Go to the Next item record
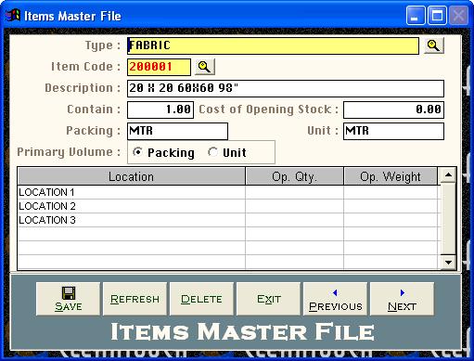 (403, 299)
